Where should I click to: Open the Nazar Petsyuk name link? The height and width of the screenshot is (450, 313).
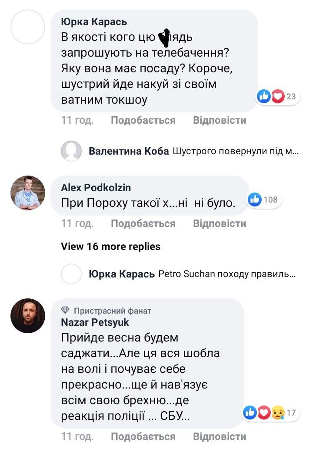click(95, 322)
